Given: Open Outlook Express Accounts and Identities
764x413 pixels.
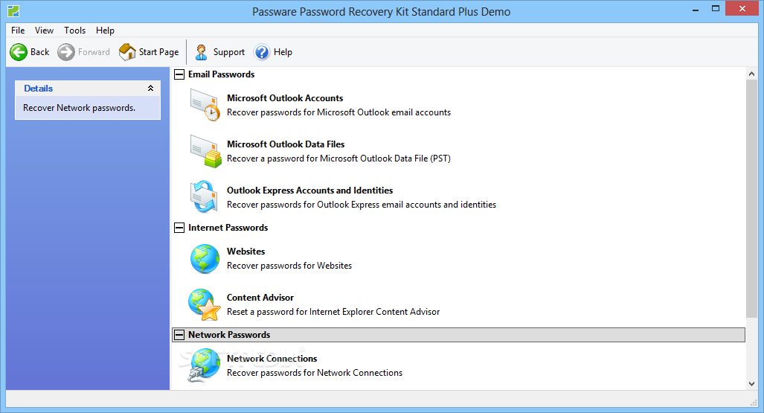Looking at the screenshot, I should (310, 191).
